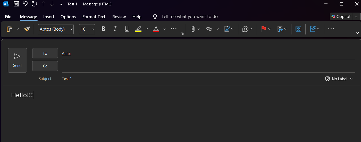Image resolution: width=361 pixels, height=142 pixels.
Task: Click the Outlook app icon in title bar
Action: (x=6, y=4)
